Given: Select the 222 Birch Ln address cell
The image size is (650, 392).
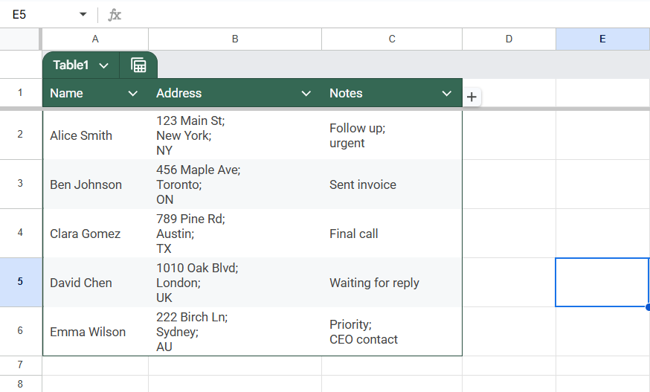Looking at the screenshot, I should coord(235,332).
